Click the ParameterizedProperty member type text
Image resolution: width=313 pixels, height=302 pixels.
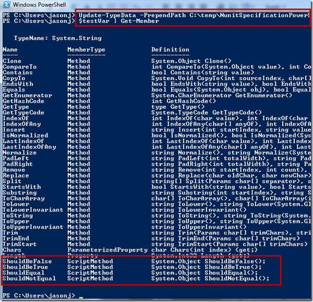point(107,250)
